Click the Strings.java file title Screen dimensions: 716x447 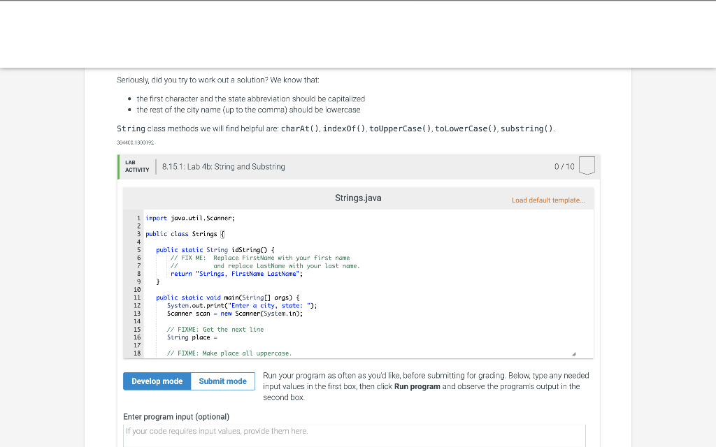click(x=358, y=198)
